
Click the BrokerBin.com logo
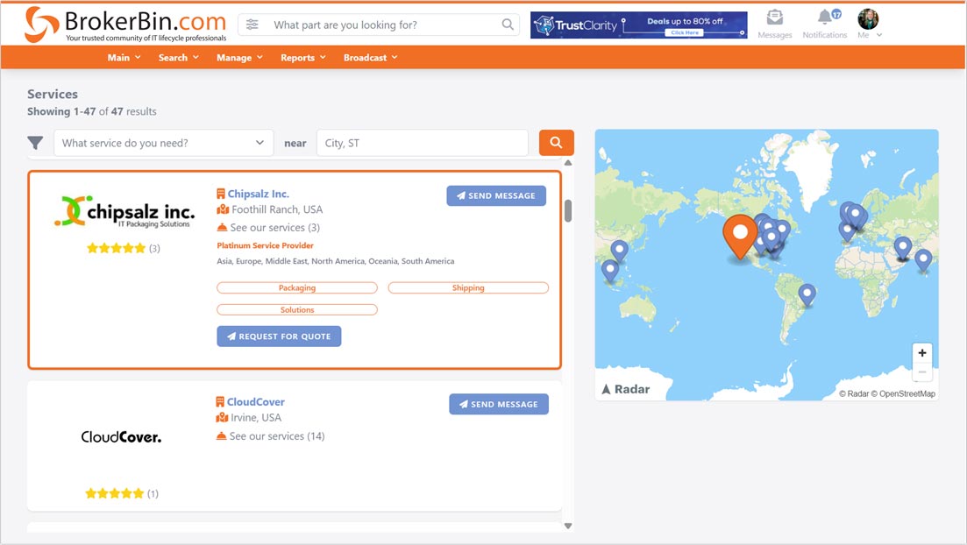114,25
